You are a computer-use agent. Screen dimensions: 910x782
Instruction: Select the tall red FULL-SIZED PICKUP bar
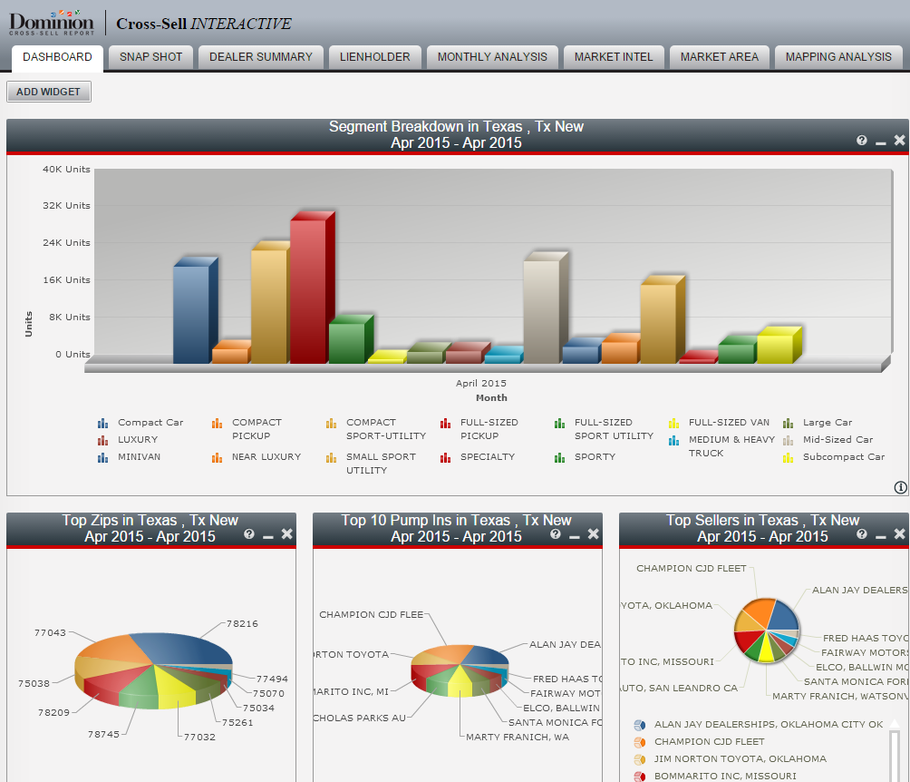click(x=312, y=288)
